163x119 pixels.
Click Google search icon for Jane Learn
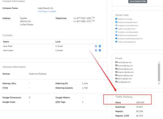point(96,50)
